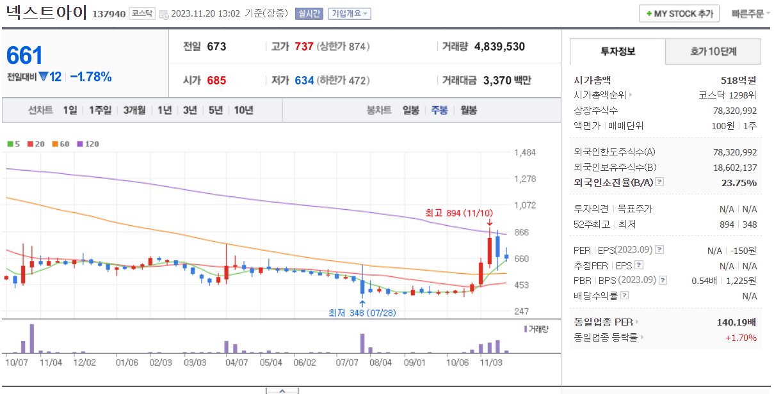
Task: Click the arrow icon after 시가총액순위
Action: [x=631, y=95]
